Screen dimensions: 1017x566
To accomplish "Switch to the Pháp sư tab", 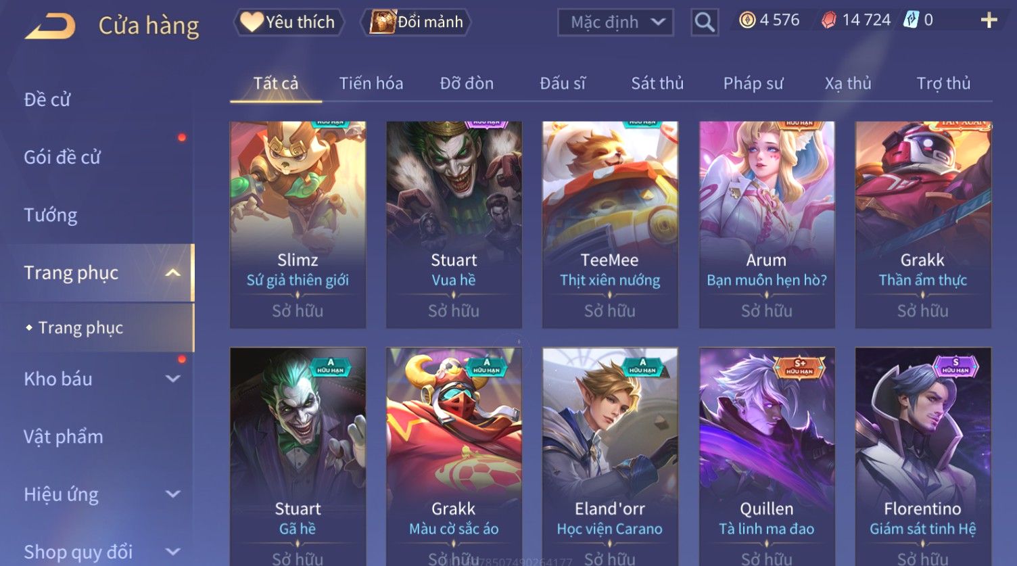I will coord(753,83).
